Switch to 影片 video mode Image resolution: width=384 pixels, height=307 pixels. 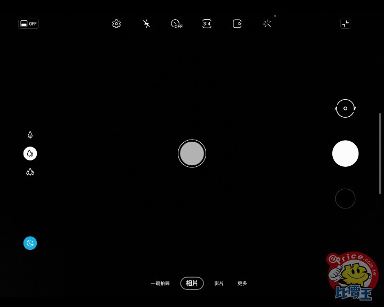tap(218, 284)
